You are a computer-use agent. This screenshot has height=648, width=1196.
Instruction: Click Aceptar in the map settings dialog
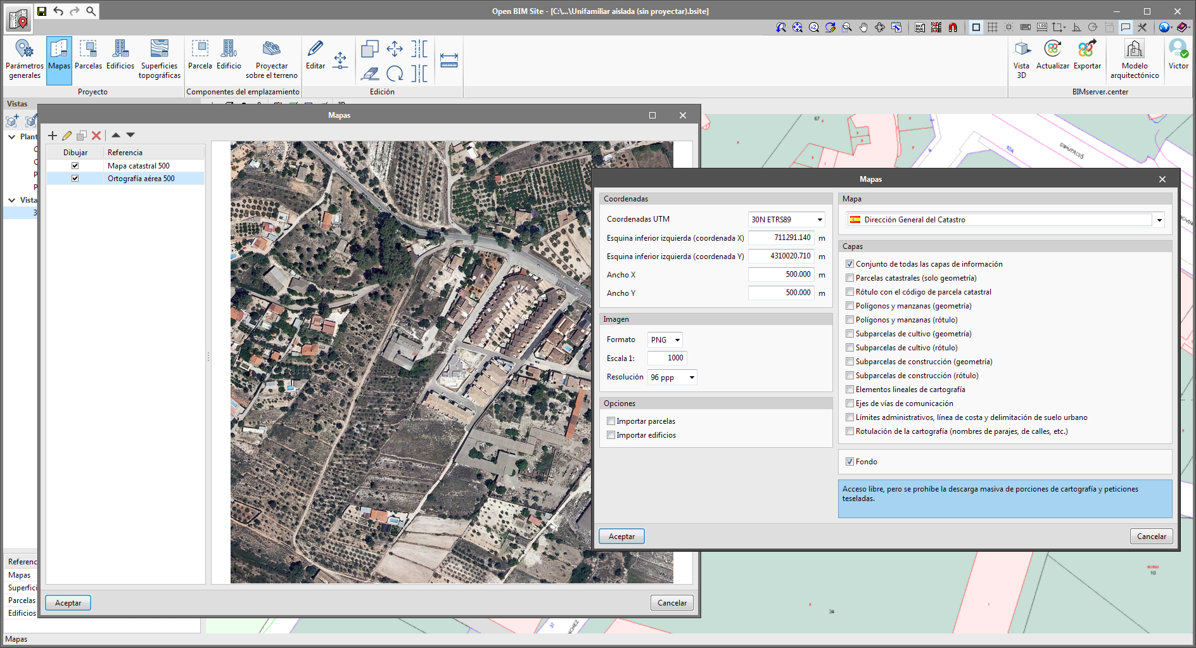(x=621, y=537)
